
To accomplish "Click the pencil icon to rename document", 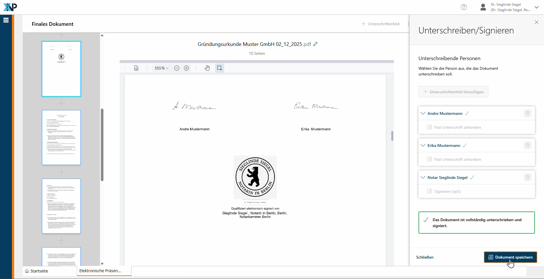I will coord(315,44).
